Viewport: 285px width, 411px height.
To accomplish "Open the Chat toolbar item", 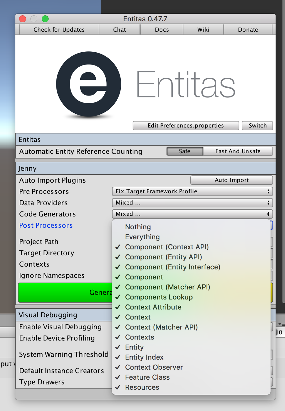I will (119, 29).
